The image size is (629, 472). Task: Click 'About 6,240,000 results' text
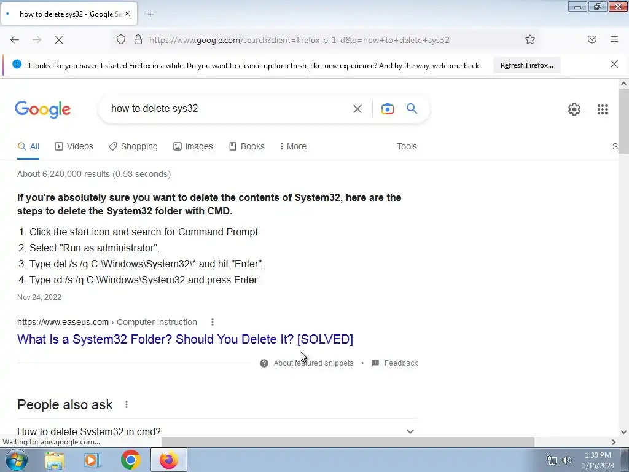(x=94, y=174)
